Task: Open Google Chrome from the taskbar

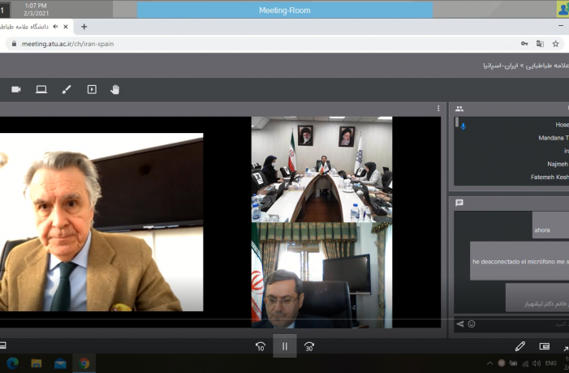Action: pyautogui.click(x=84, y=363)
